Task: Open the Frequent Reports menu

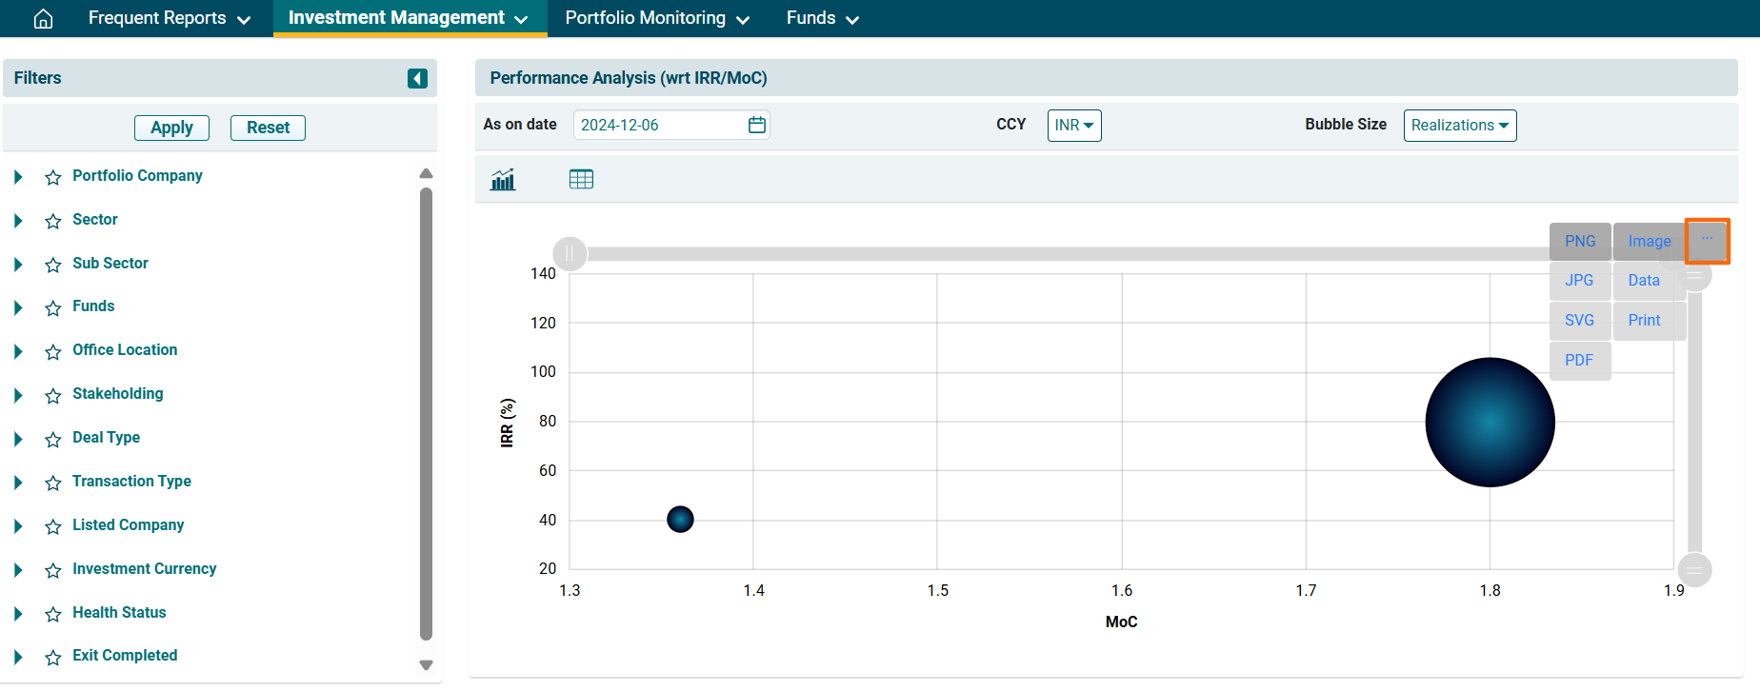Action: 169,18
